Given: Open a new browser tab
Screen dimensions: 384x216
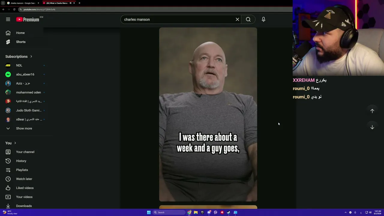Looking at the screenshot, I should tap(79, 3).
